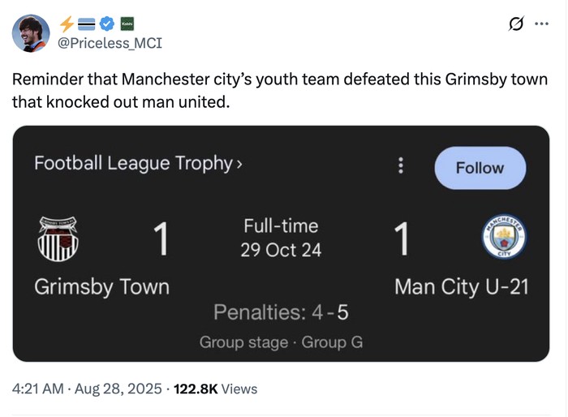Click the Priceless_MCI profile avatar
The width and height of the screenshot is (568, 417).
click(x=31, y=33)
